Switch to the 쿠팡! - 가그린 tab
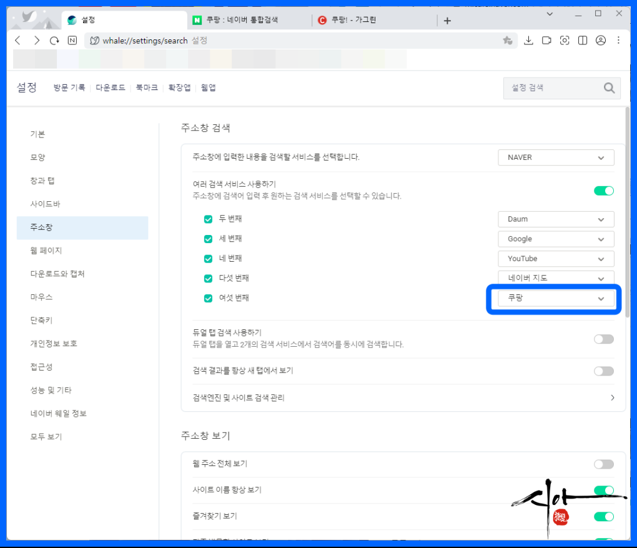This screenshot has width=637, height=548. point(375,20)
